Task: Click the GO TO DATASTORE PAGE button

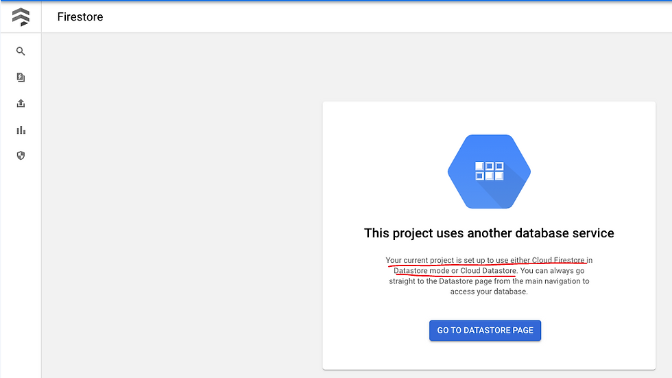Action: (x=485, y=331)
